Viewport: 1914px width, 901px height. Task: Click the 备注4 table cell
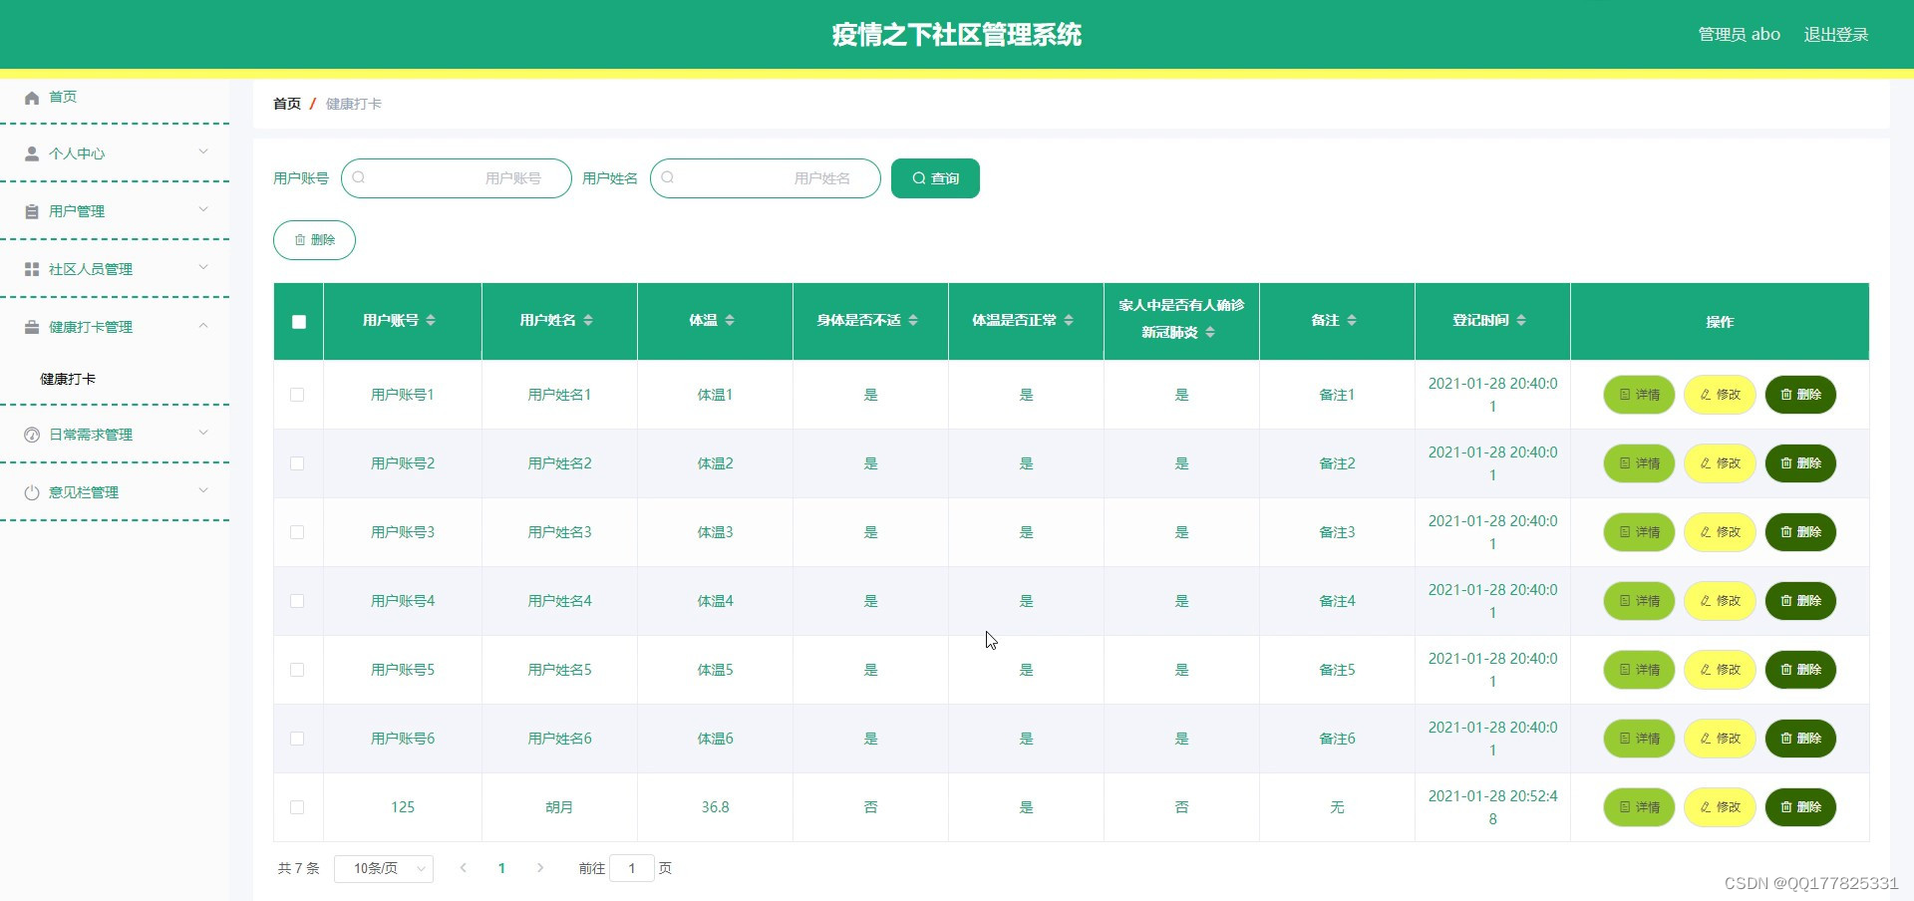pos(1337,601)
